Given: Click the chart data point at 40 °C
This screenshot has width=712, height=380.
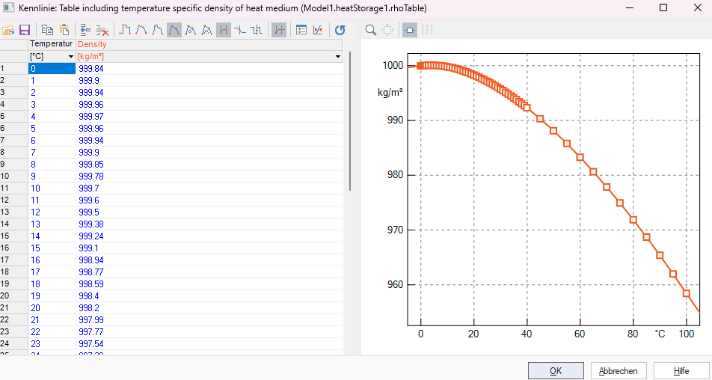Looking at the screenshot, I should coord(527,108).
